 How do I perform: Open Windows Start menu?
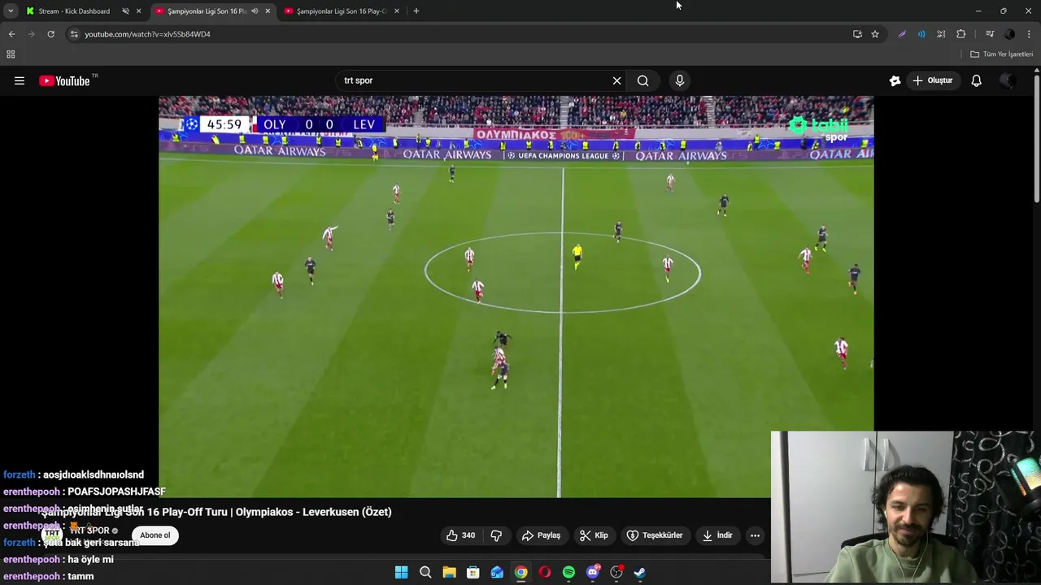pos(401,572)
